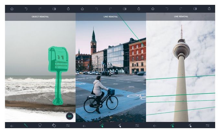Undo last action on Object Removal screen
The width and height of the screenshot is (220, 133).
click(26, 9)
